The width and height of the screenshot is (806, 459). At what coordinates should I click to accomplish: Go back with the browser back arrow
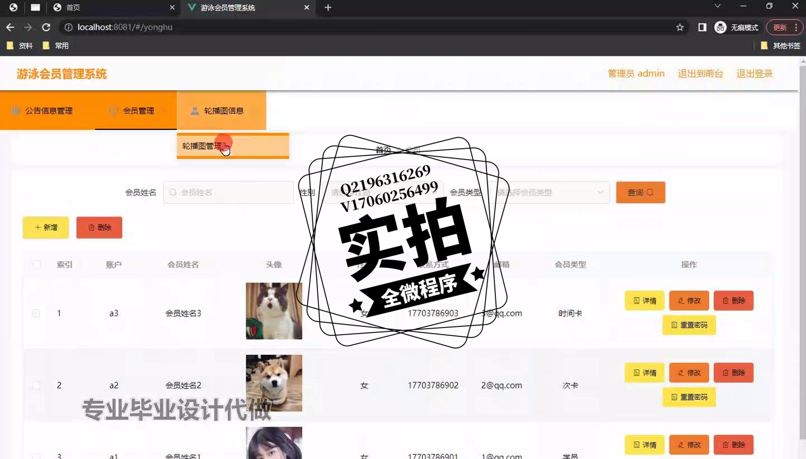(10, 27)
